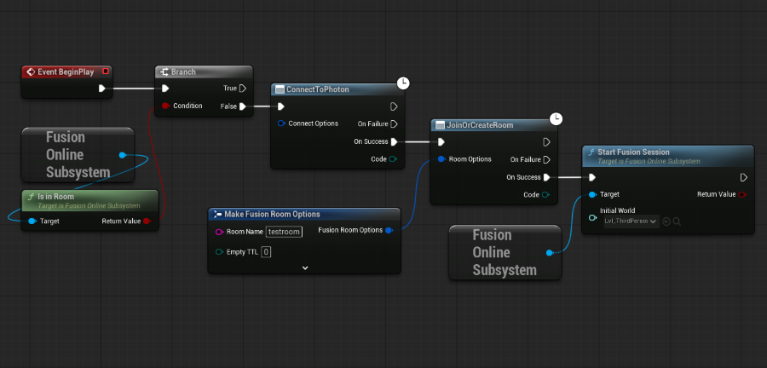Click Start Fusion Session execution input pin
The image size is (767, 368).
(x=592, y=177)
